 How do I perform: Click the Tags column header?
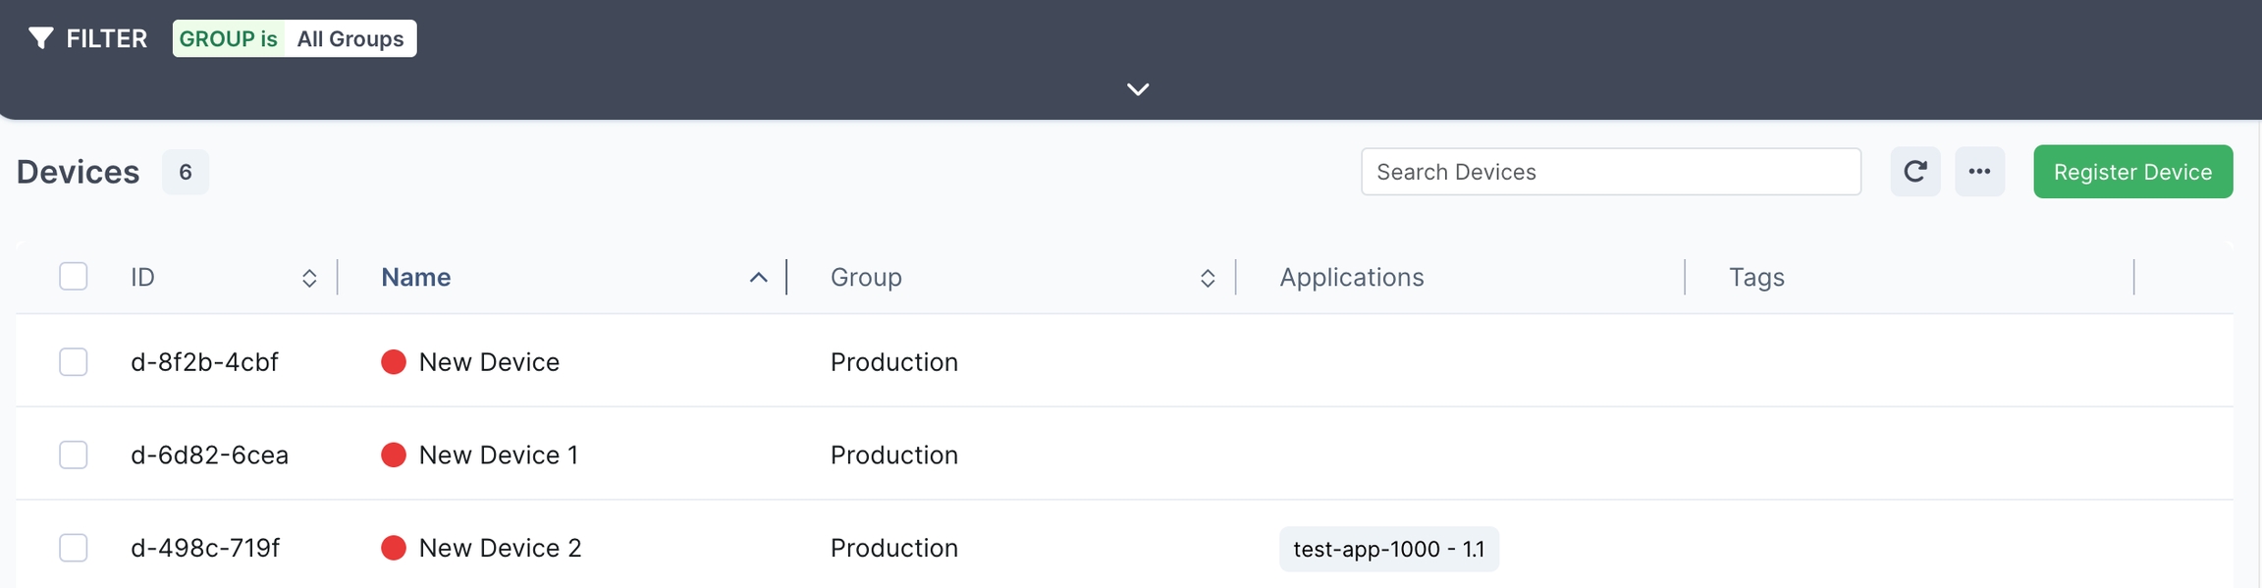point(1756,278)
